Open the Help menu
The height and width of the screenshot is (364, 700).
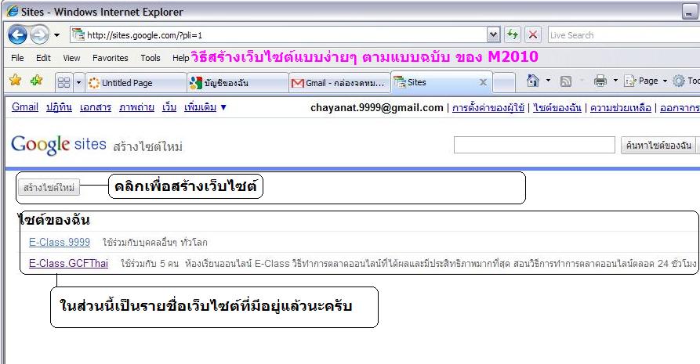pyautogui.click(x=180, y=58)
